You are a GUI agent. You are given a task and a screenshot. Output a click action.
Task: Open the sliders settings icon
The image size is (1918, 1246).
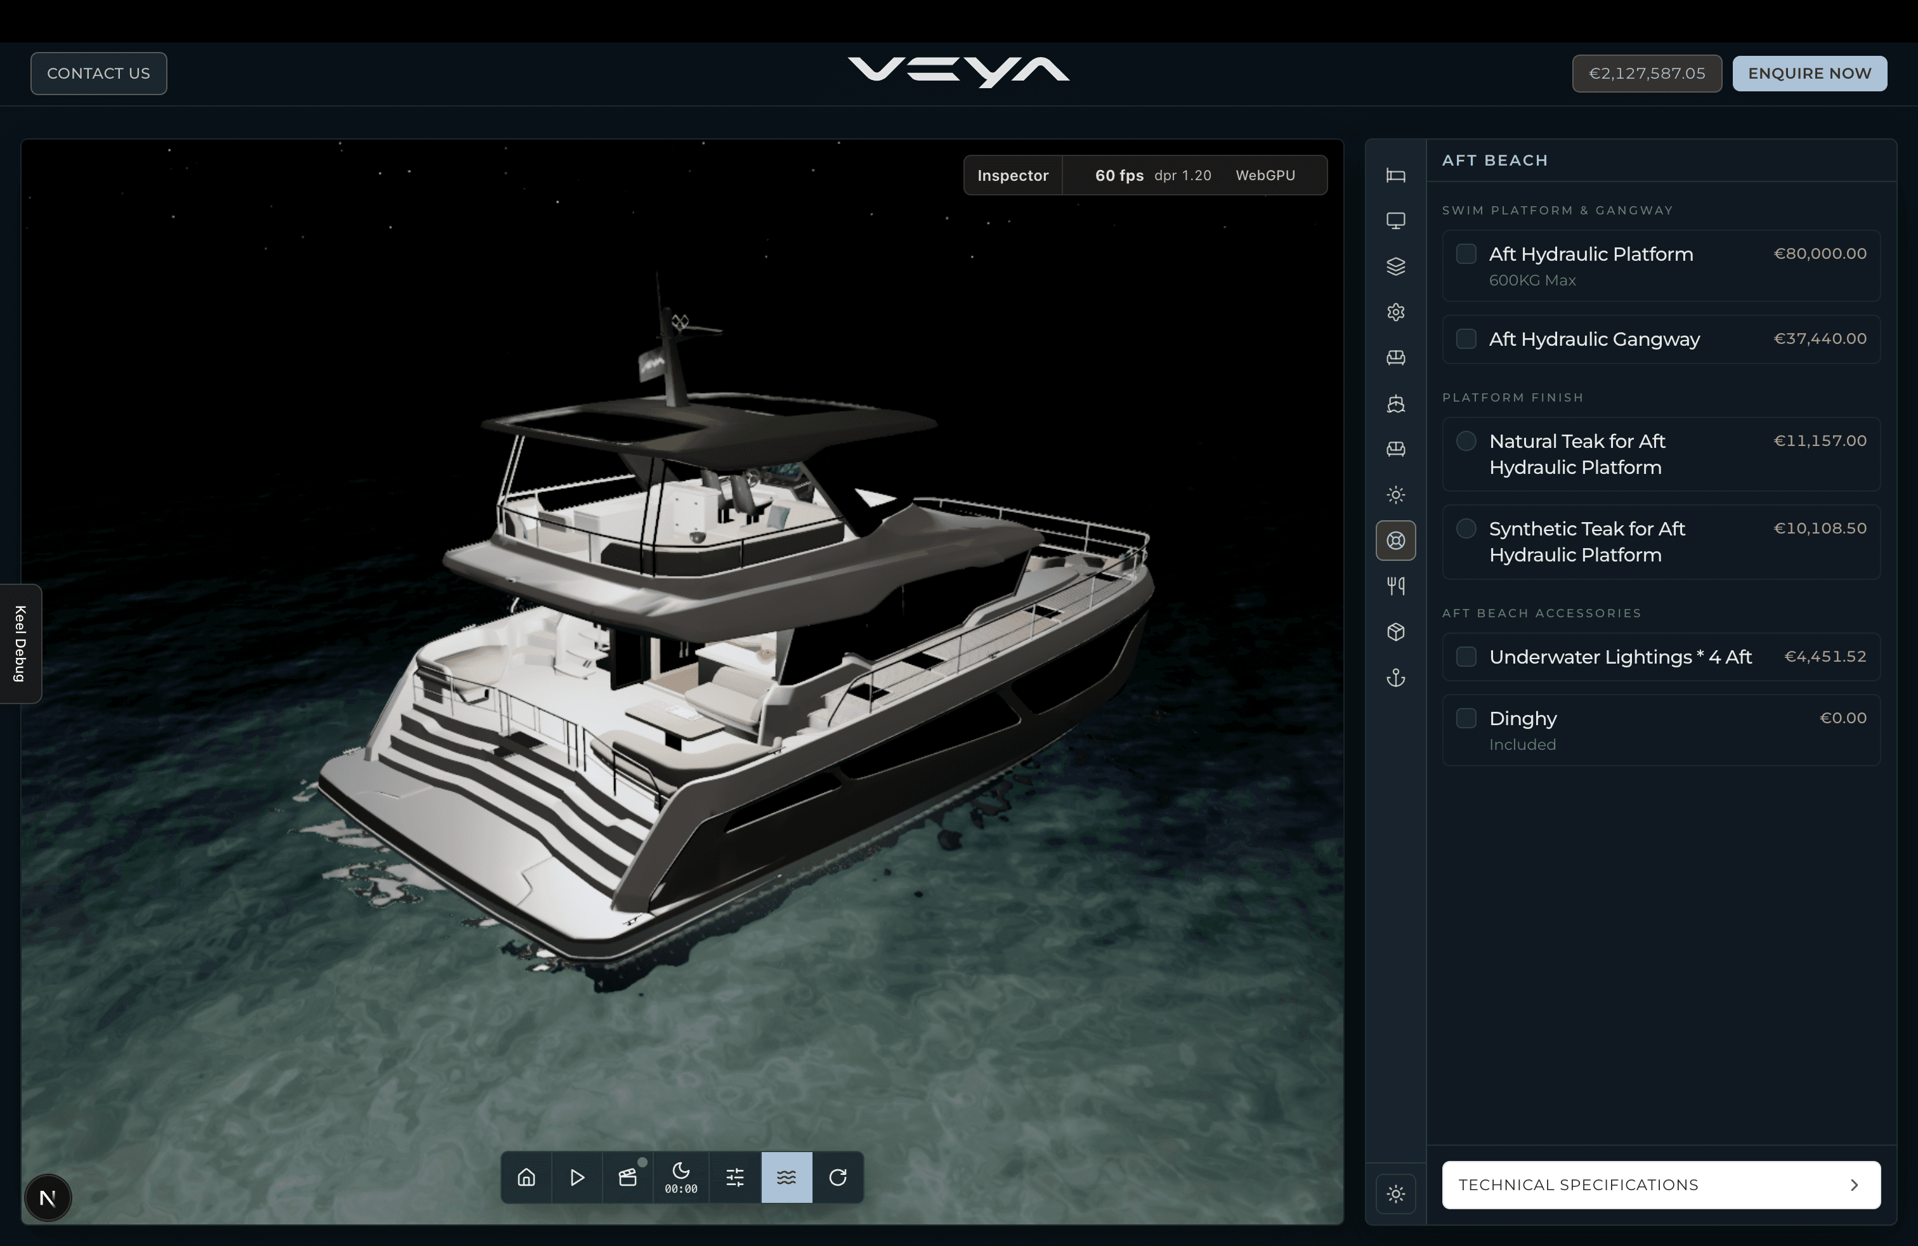click(x=735, y=1177)
